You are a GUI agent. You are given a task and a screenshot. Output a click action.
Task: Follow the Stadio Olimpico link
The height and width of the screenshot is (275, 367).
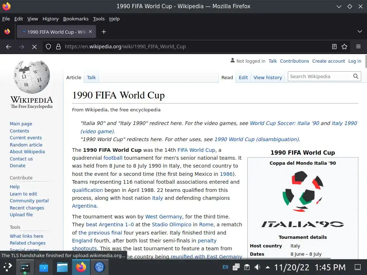[172, 225]
